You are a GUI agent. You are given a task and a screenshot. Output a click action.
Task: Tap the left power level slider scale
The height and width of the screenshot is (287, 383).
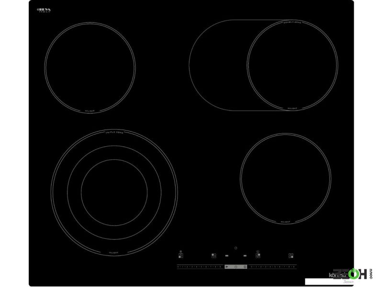[x=201, y=267]
